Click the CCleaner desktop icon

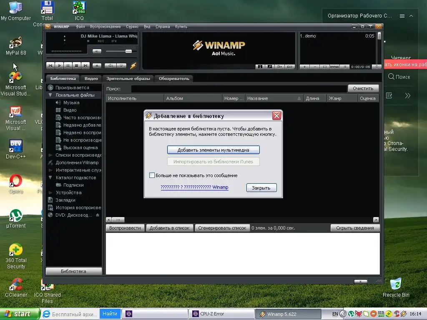pyautogui.click(x=16, y=287)
